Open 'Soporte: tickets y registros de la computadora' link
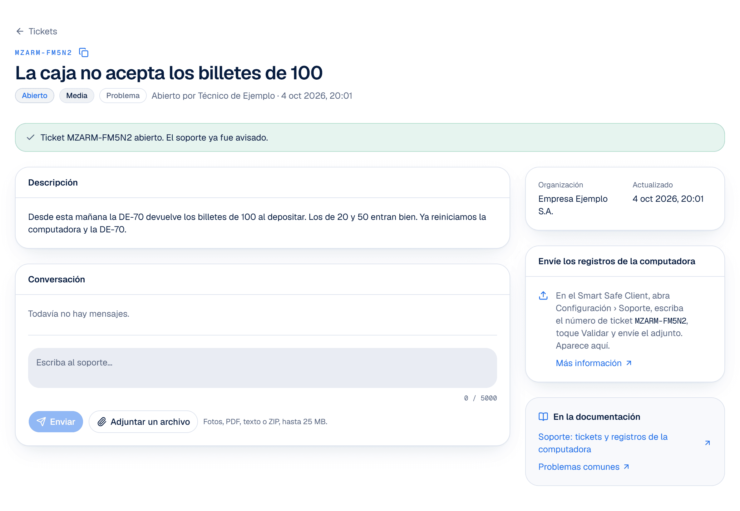 (x=603, y=443)
